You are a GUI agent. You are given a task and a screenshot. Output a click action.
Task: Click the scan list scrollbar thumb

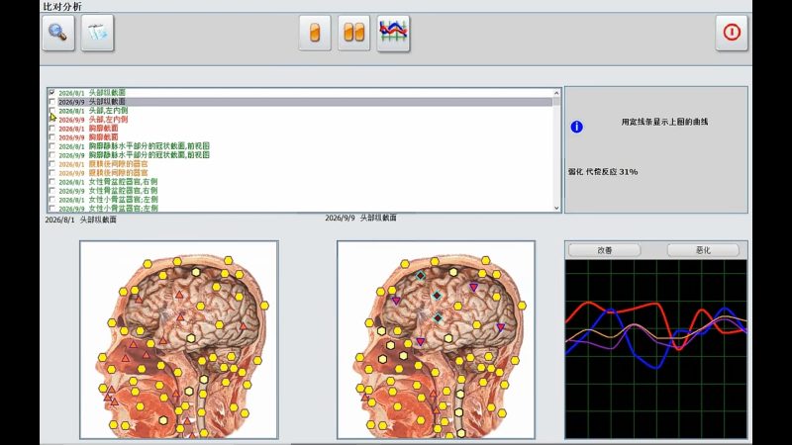[x=556, y=102]
